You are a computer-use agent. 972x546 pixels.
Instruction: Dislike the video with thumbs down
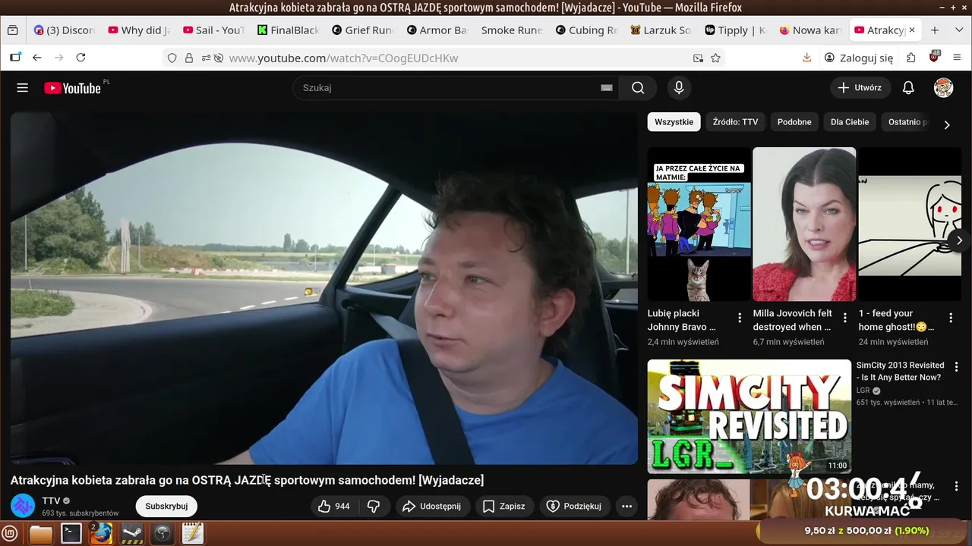(x=374, y=506)
